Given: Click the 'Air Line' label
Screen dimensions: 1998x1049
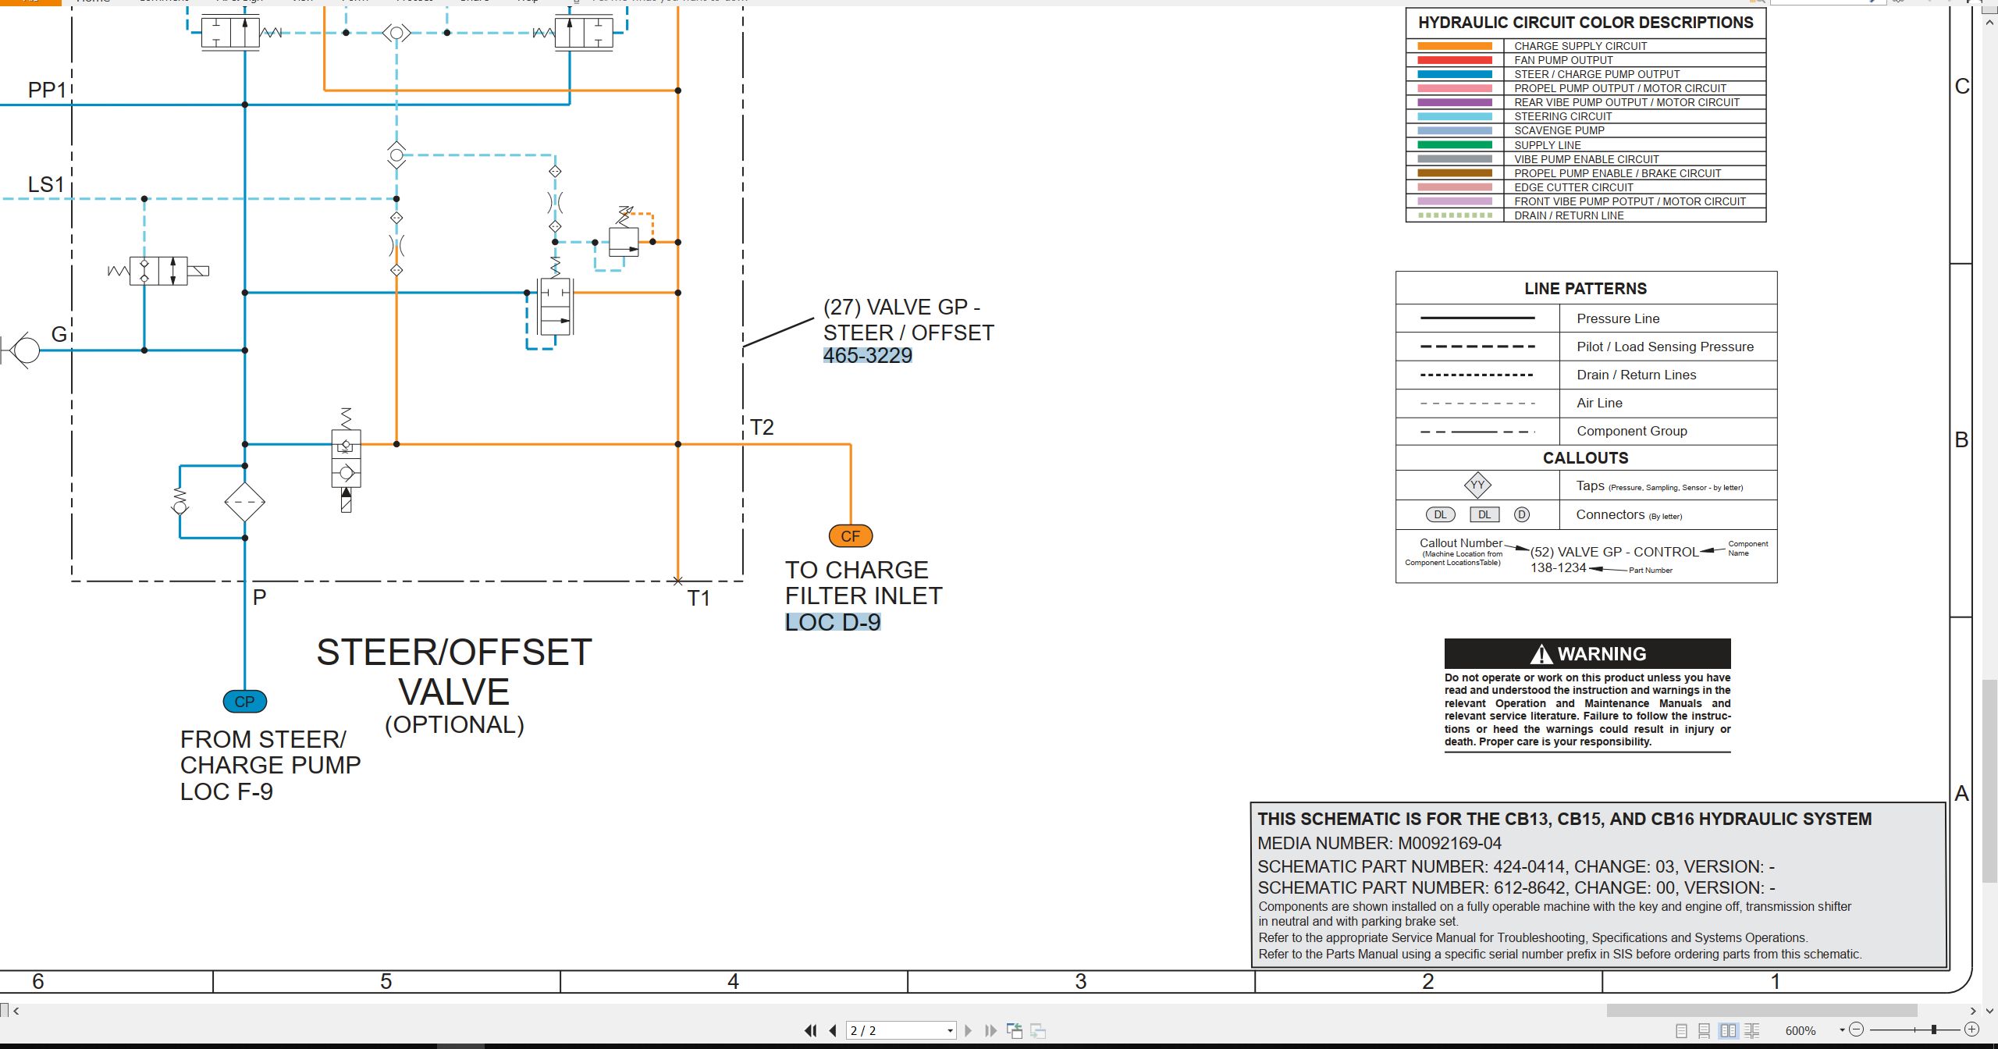Looking at the screenshot, I should (x=1599, y=403).
